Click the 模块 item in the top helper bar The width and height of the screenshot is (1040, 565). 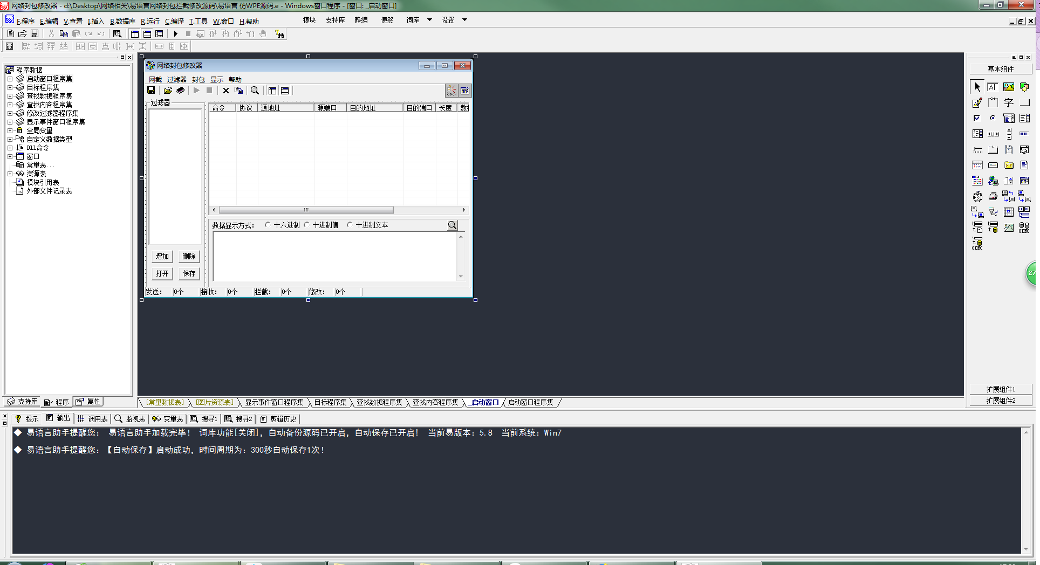point(309,20)
